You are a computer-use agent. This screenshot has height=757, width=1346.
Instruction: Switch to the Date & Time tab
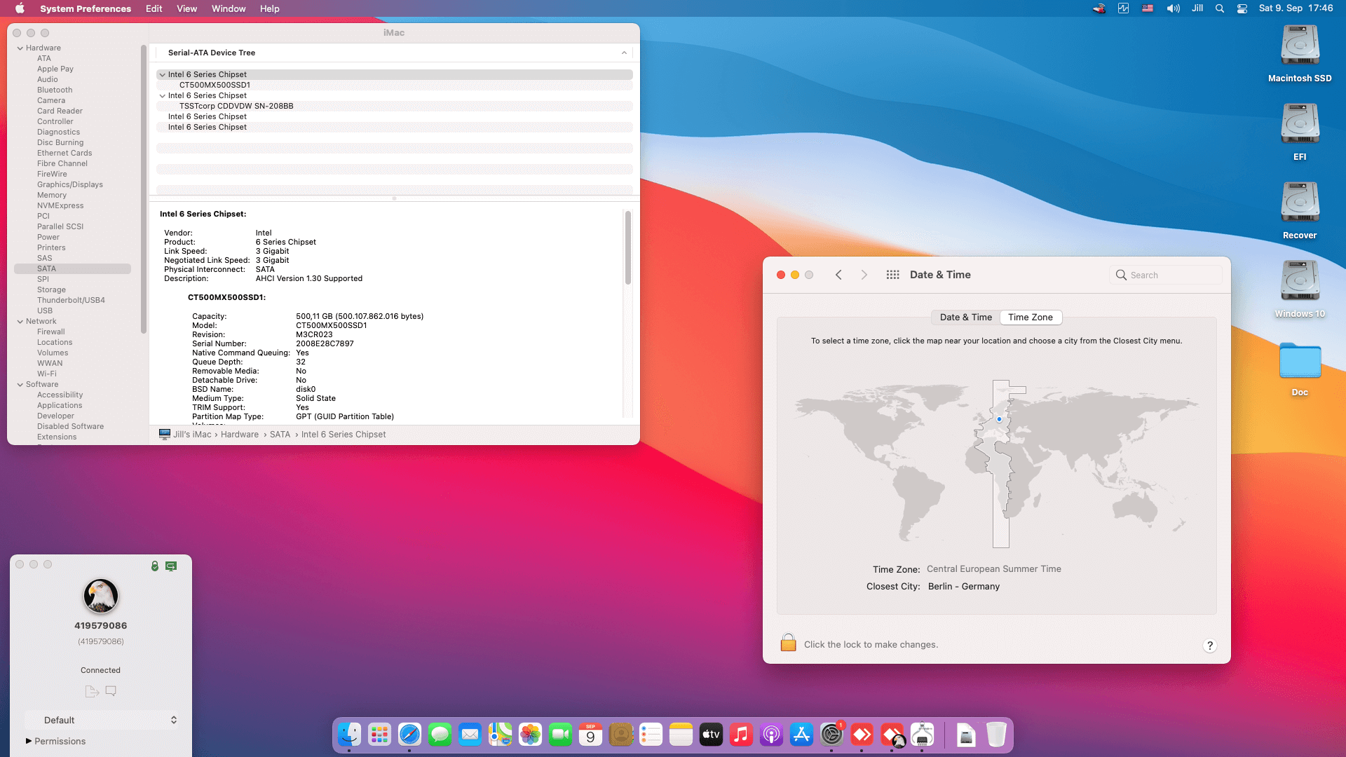(965, 317)
